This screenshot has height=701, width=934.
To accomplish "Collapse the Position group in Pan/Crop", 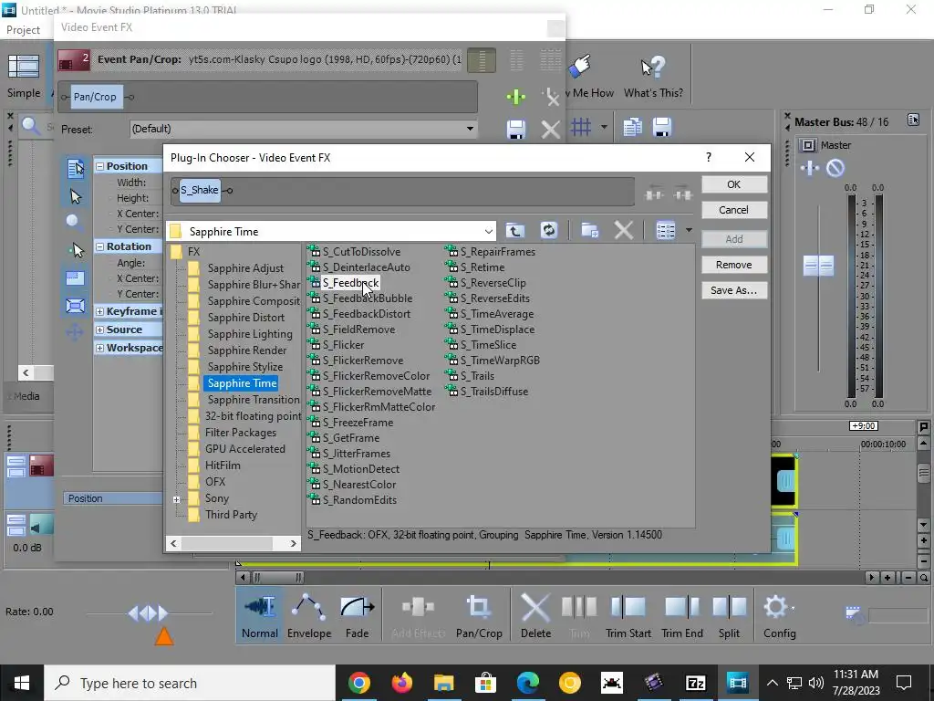I will (100, 166).
